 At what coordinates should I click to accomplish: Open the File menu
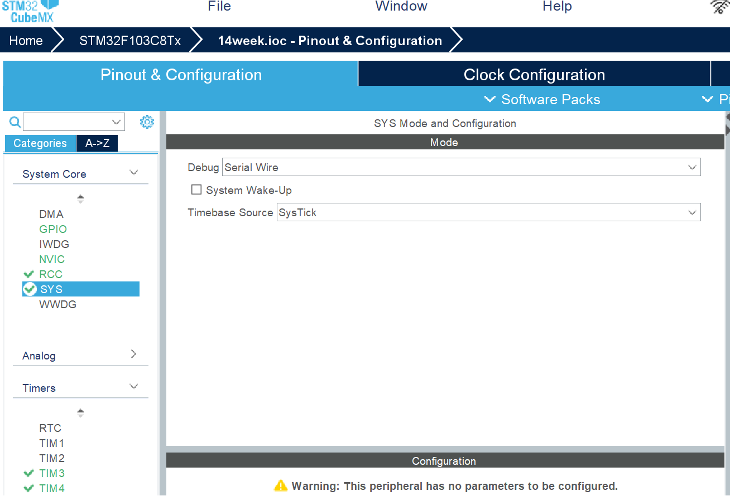(x=219, y=7)
